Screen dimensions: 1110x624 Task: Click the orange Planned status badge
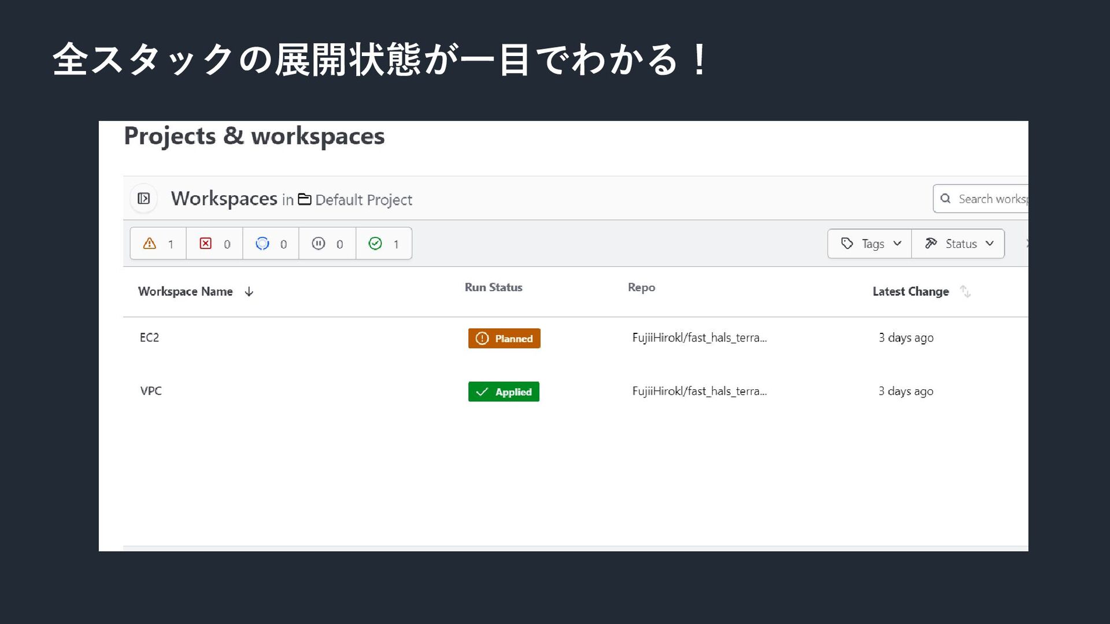504,339
